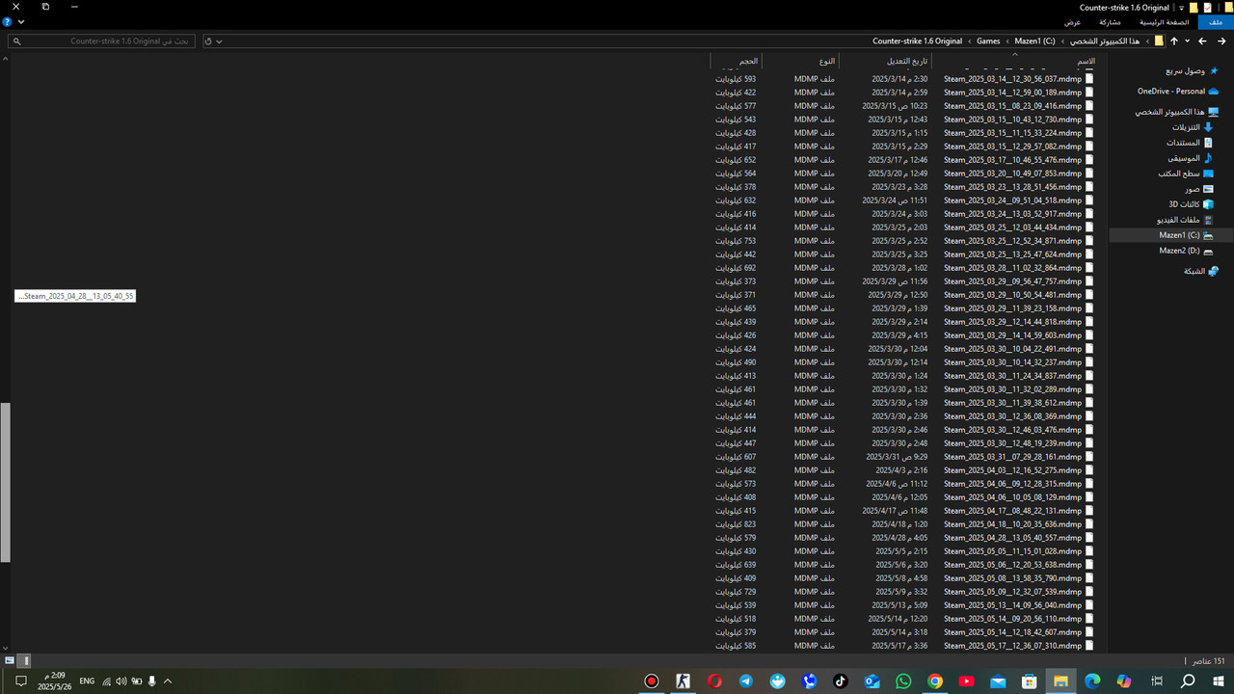This screenshot has height=694, width=1234.
Task: Open the Counter-Strike icon in the taskbar
Action: pyautogui.click(x=683, y=681)
